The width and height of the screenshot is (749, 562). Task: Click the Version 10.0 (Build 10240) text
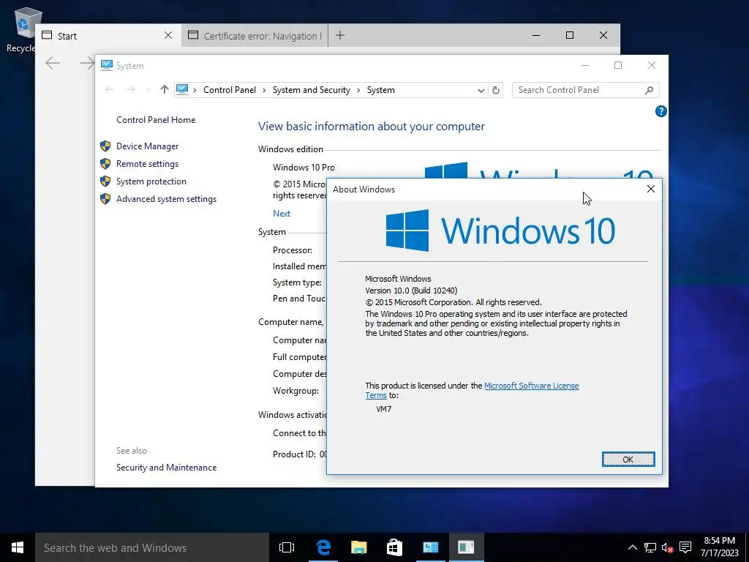coord(411,291)
